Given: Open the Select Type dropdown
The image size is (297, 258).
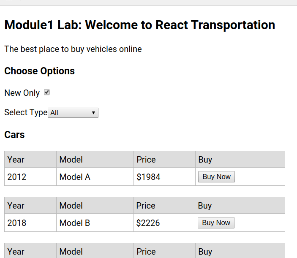Looking at the screenshot, I should click(x=73, y=113).
